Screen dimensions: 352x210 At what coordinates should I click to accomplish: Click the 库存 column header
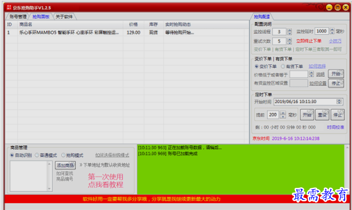pos(154,25)
